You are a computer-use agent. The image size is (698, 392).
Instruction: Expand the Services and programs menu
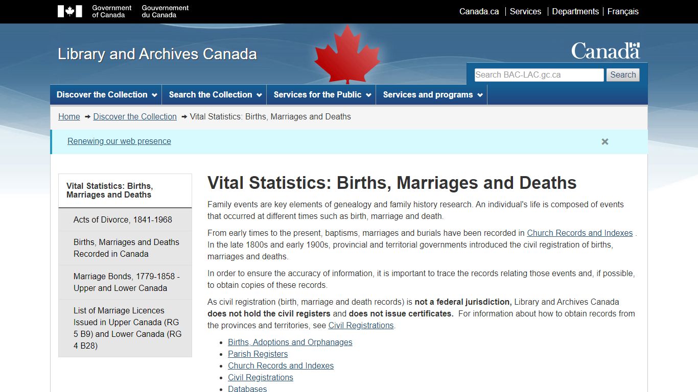click(432, 95)
